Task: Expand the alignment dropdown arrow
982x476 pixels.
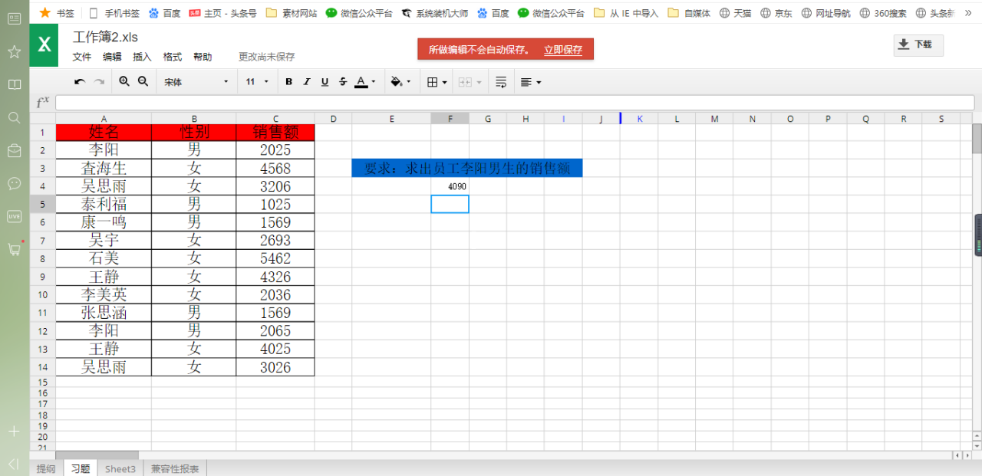Action: 539,82
